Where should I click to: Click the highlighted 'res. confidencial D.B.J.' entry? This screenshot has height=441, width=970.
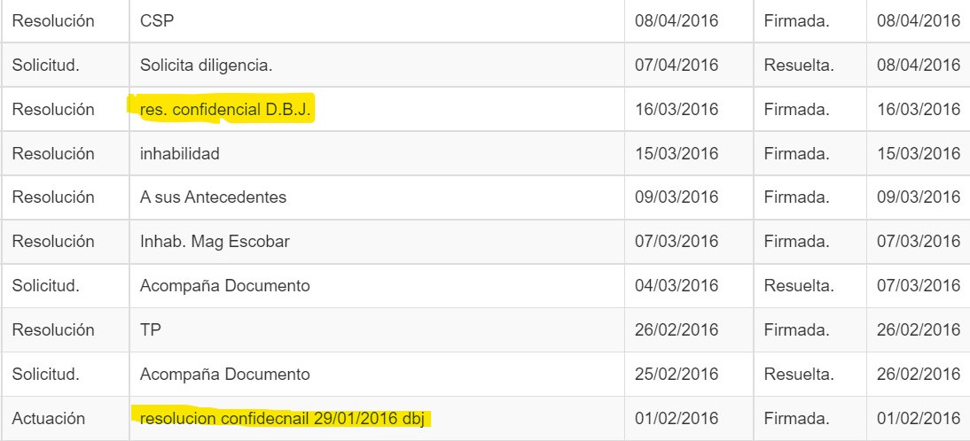click(x=227, y=110)
